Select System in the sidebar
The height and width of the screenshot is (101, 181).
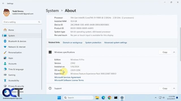(22, 36)
